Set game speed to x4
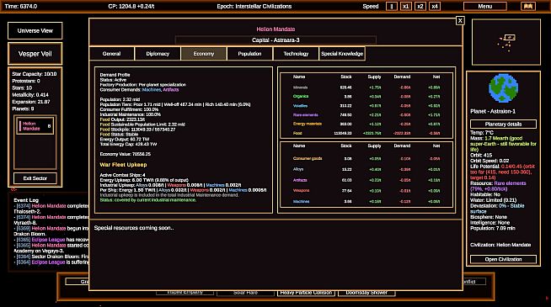The width and height of the screenshot is (551, 307). (435, 7)
